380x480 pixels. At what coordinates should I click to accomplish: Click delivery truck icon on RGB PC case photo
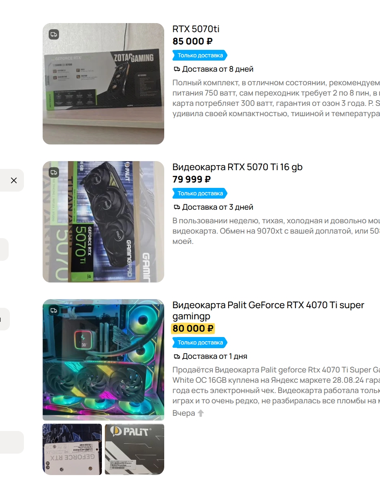coord(54,310)
